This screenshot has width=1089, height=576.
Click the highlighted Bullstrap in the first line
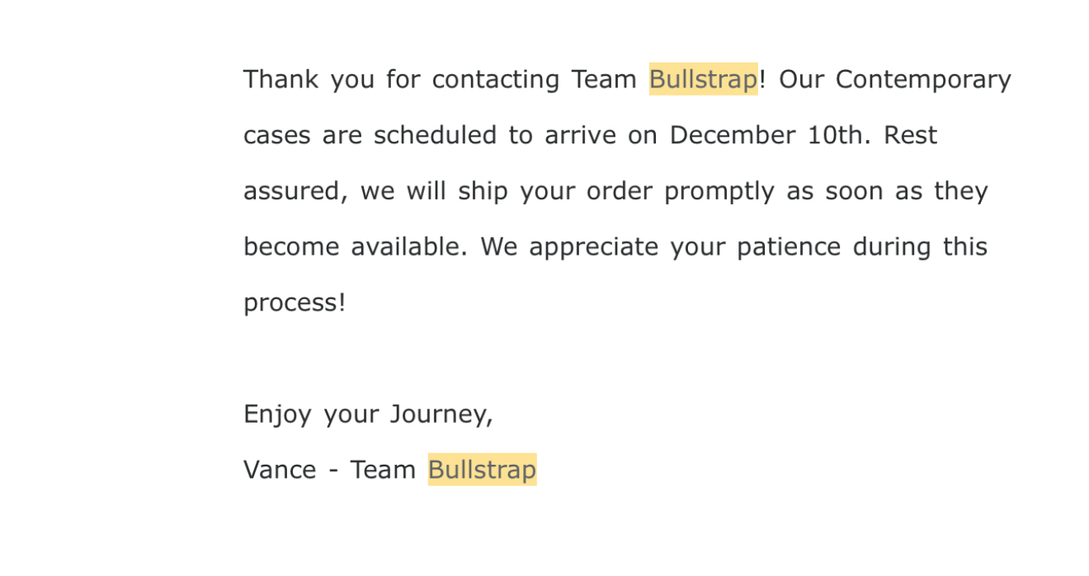tap(703, 79)
